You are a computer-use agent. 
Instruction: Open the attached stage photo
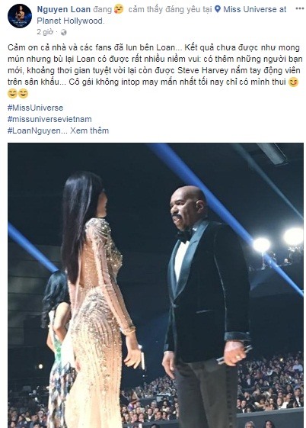point(155,285)
